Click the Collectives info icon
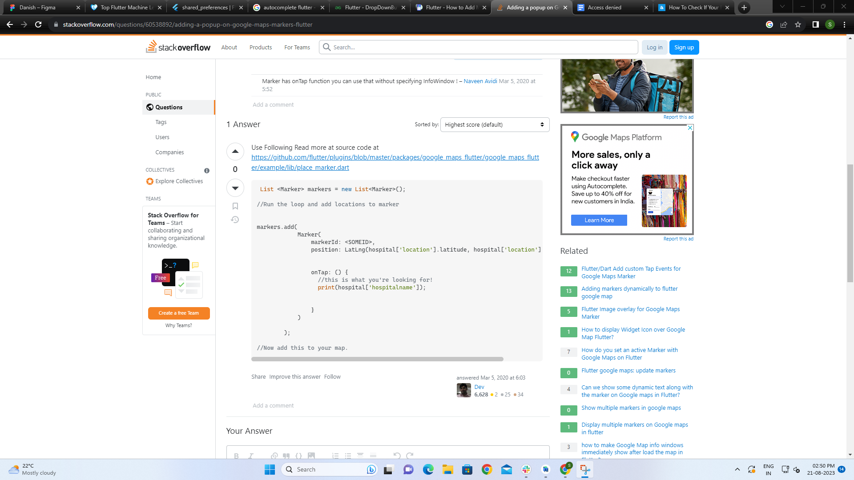This screenshot has height=480, width=854. [x=206, y=171]
